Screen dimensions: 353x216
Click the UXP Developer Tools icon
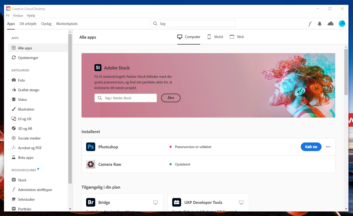pyautogui.click(x=177, y=202)
